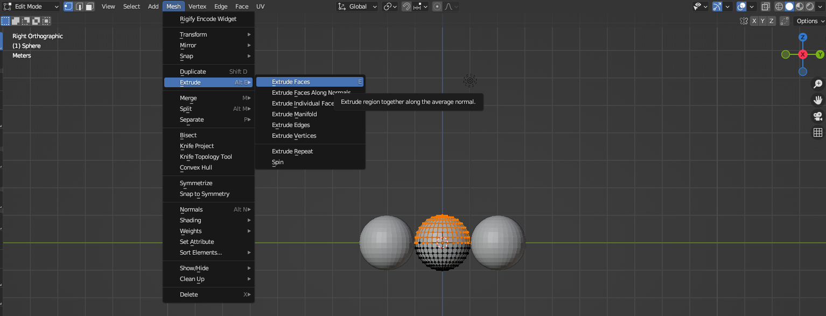Select the pan hand icon in viewport sidebar

[x=817, y=100]
